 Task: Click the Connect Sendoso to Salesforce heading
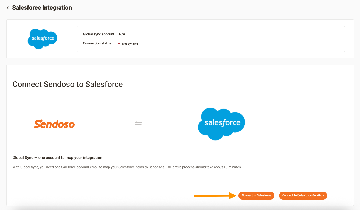pyautogui.click(x=67, y=84)
